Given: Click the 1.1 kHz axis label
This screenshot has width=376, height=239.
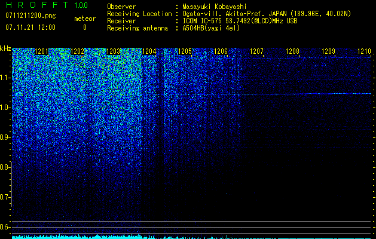Looking at the screenshot, I should (x=4, y=78).
